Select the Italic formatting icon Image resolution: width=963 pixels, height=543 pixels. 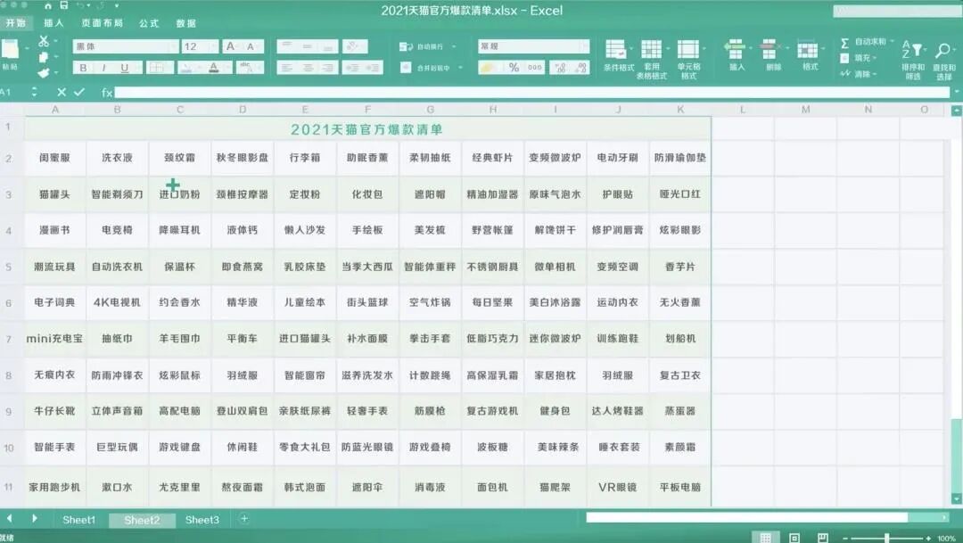[x=104, y=67]
